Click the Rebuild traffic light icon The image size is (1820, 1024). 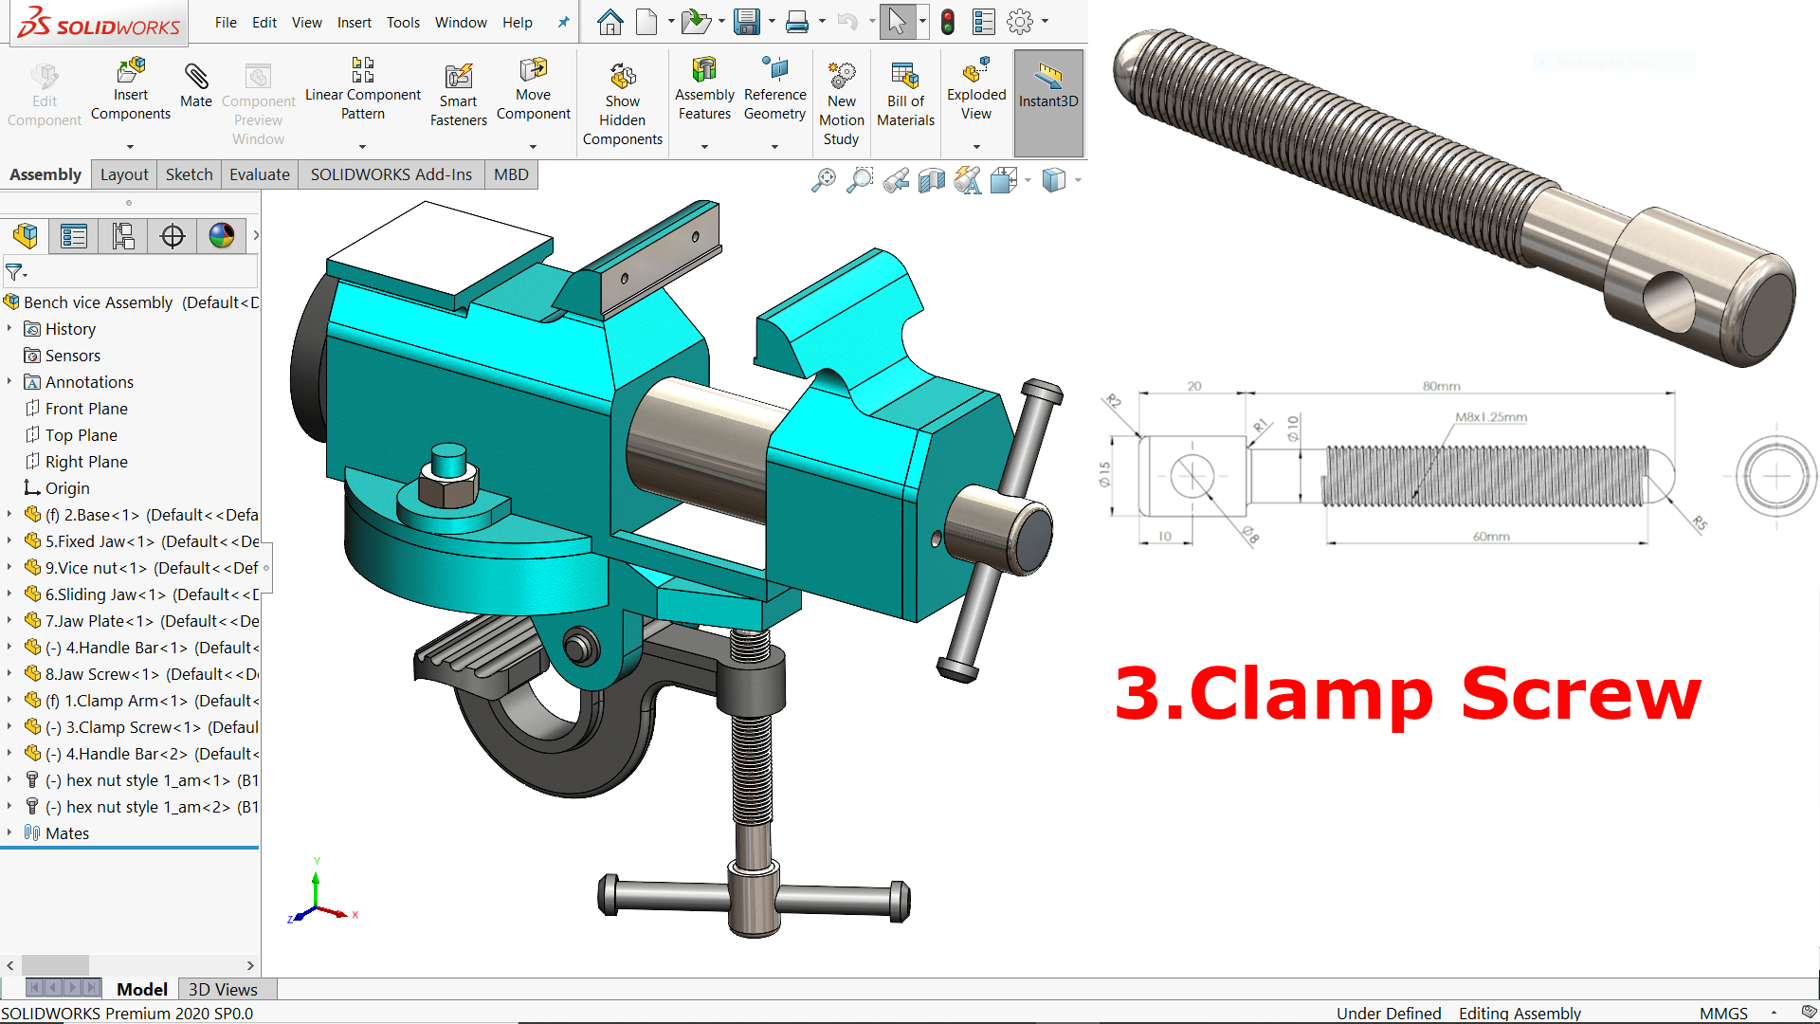[x=947, y=22]
